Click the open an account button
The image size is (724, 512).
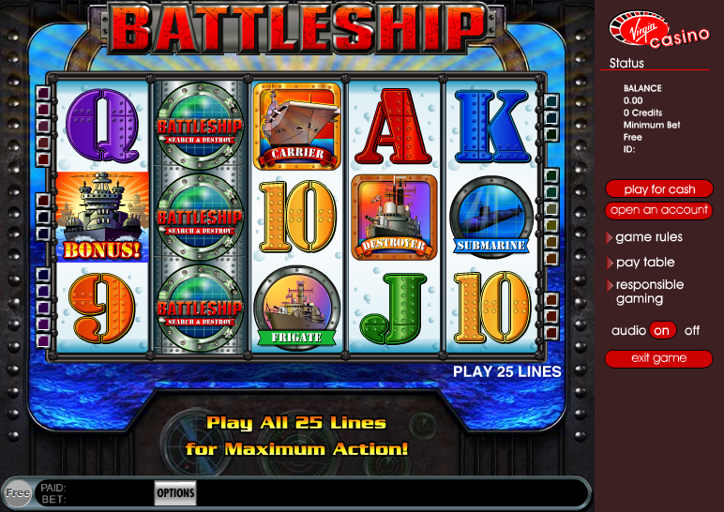click(x=659, y=211)
